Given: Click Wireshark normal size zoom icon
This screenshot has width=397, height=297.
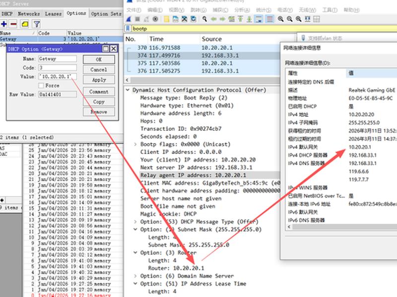Looking at the screenshot, I should click(299, 19).
